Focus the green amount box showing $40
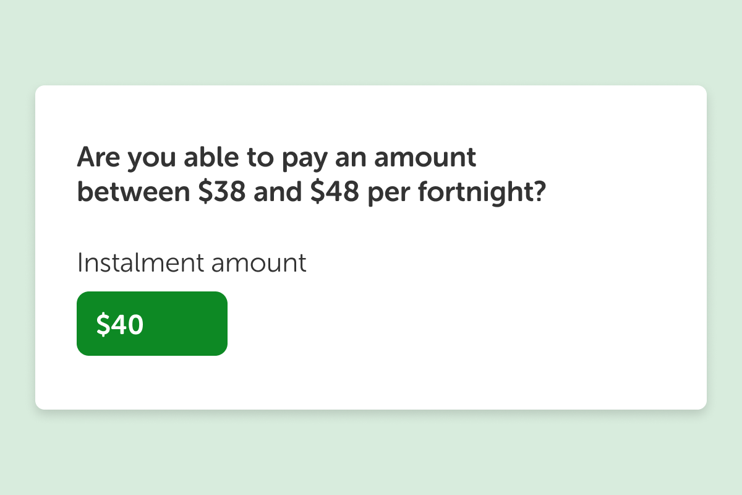Viewport: 742px width, 495px height. point(152,324)
